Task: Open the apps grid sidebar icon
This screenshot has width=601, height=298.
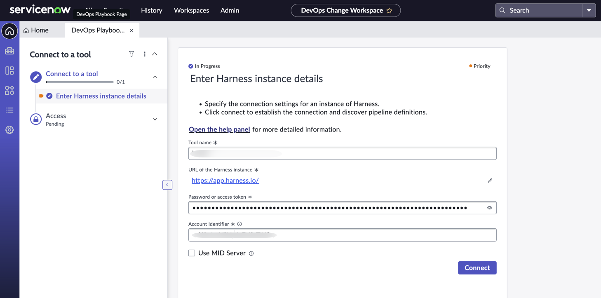Action: [x=9, y=90]
